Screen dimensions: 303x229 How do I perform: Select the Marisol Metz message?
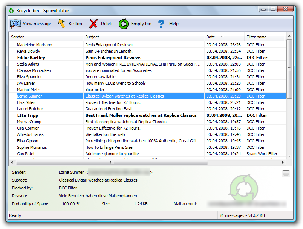point(147,90)
